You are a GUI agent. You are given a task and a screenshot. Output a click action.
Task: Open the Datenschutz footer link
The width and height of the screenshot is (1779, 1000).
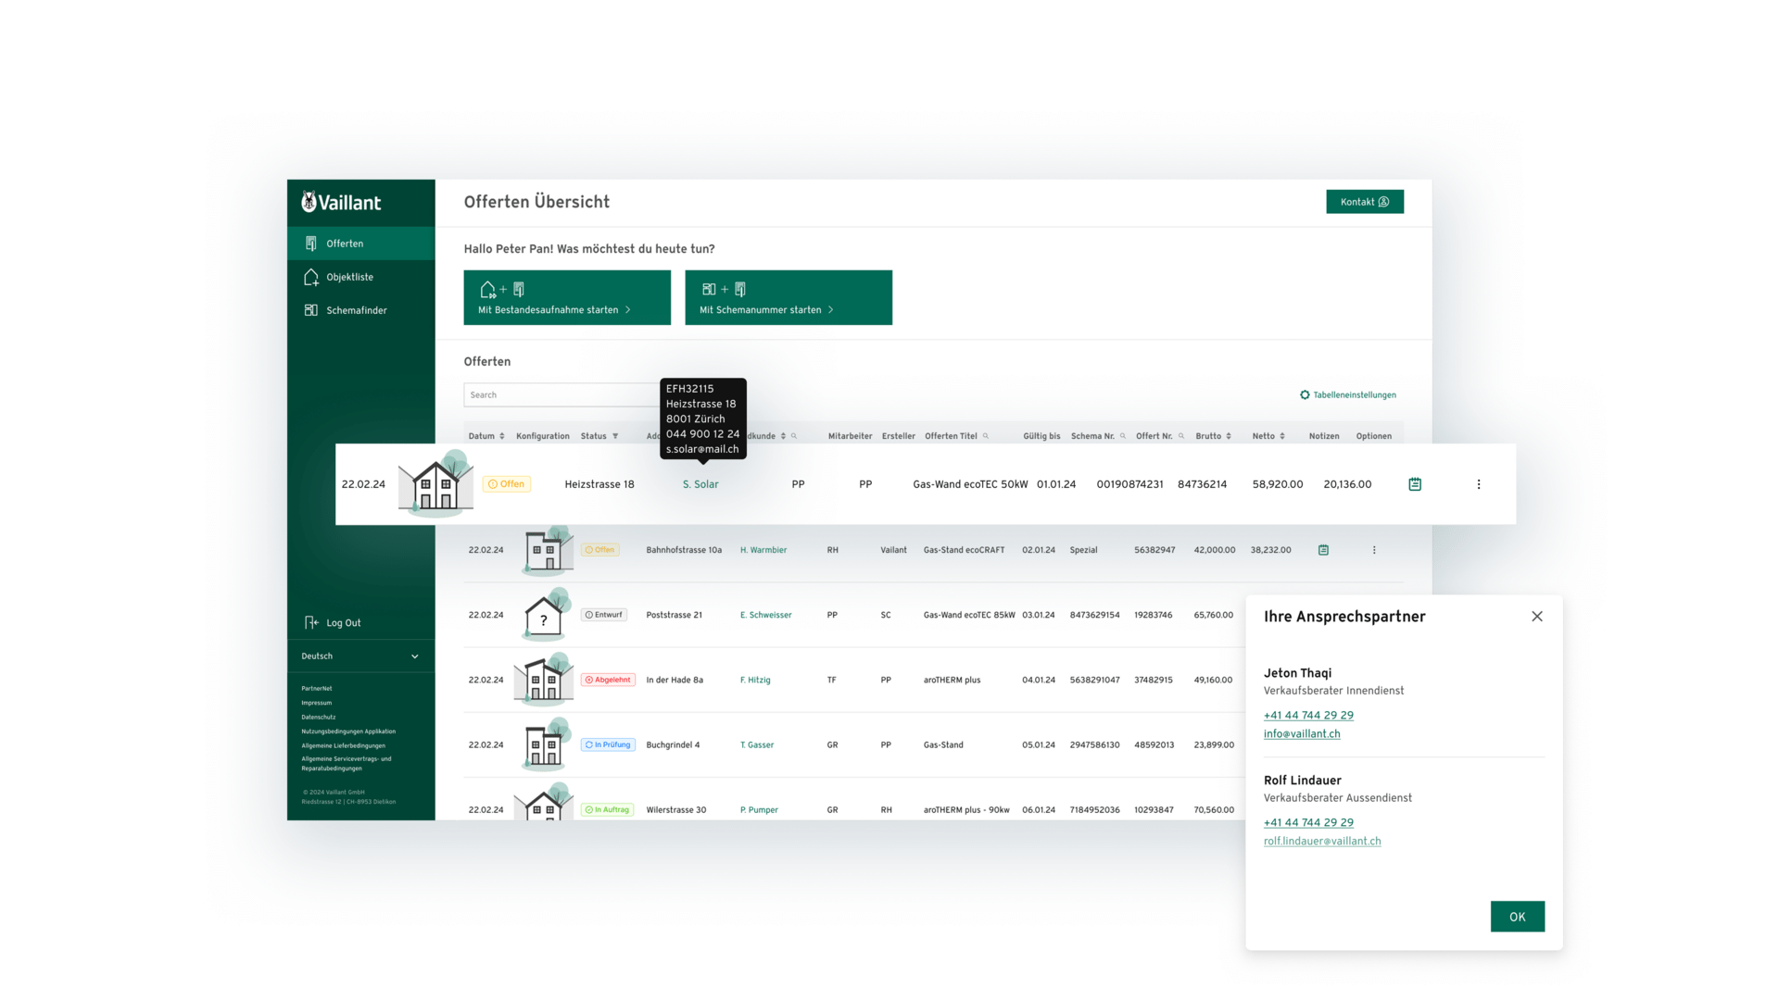point(318,718)
